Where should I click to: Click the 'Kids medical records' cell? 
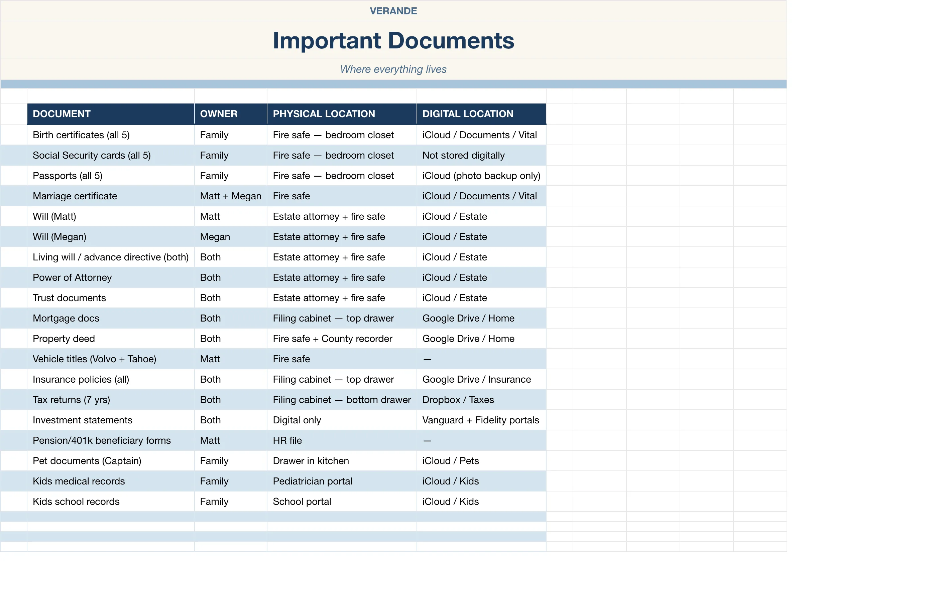[x=111, y=481]
